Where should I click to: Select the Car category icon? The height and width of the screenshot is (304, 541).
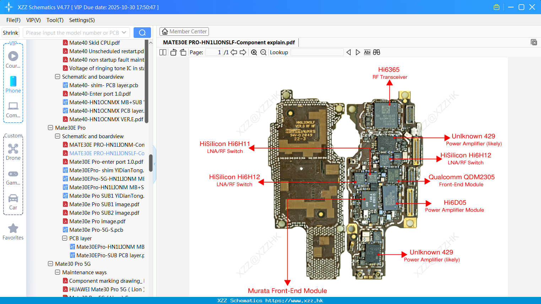13,202
